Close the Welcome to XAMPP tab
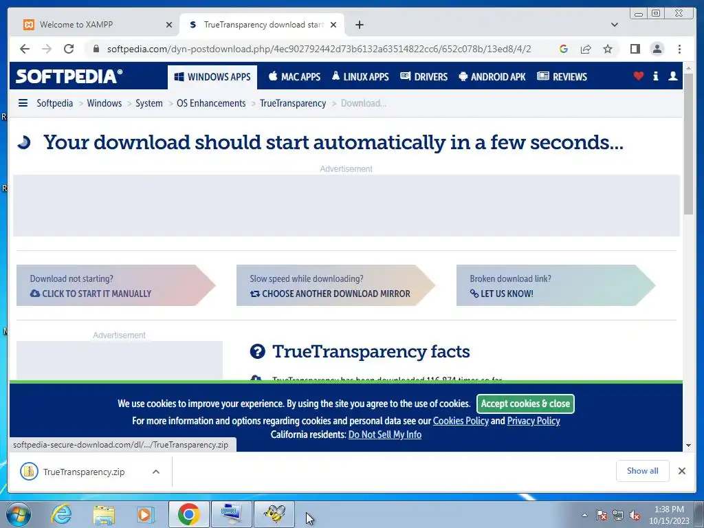The height and width of the screenshot is (528, 704). (169, 25)
